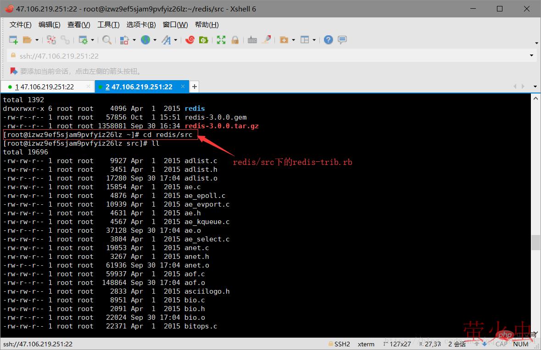Expand the font settings dropdown arrow
The width and height of the screenshot is (541, 350).
176,40
